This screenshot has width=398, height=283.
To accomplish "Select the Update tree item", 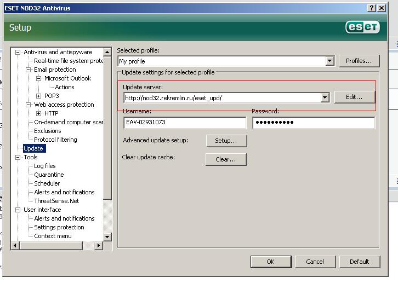I will pyautogui.click(x=34, y=148).
